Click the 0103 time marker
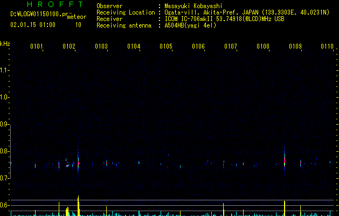This screenshot has width=339, height=216. pos(101,46)
